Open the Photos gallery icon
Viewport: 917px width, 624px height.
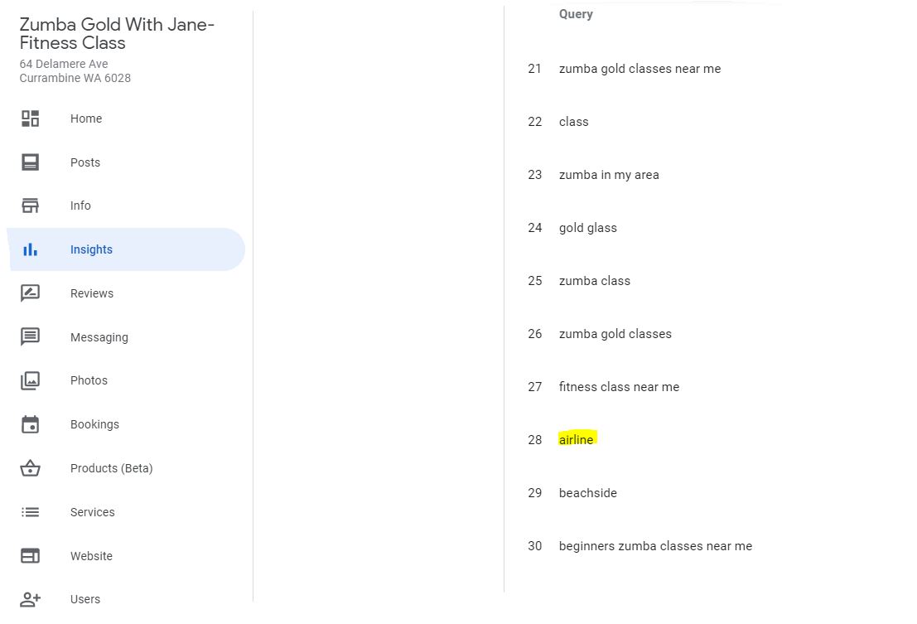coord(31,380)
